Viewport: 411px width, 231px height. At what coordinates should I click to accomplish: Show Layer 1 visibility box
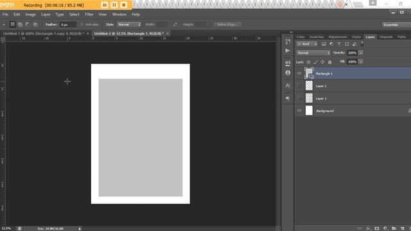click(x=299, y=98)
